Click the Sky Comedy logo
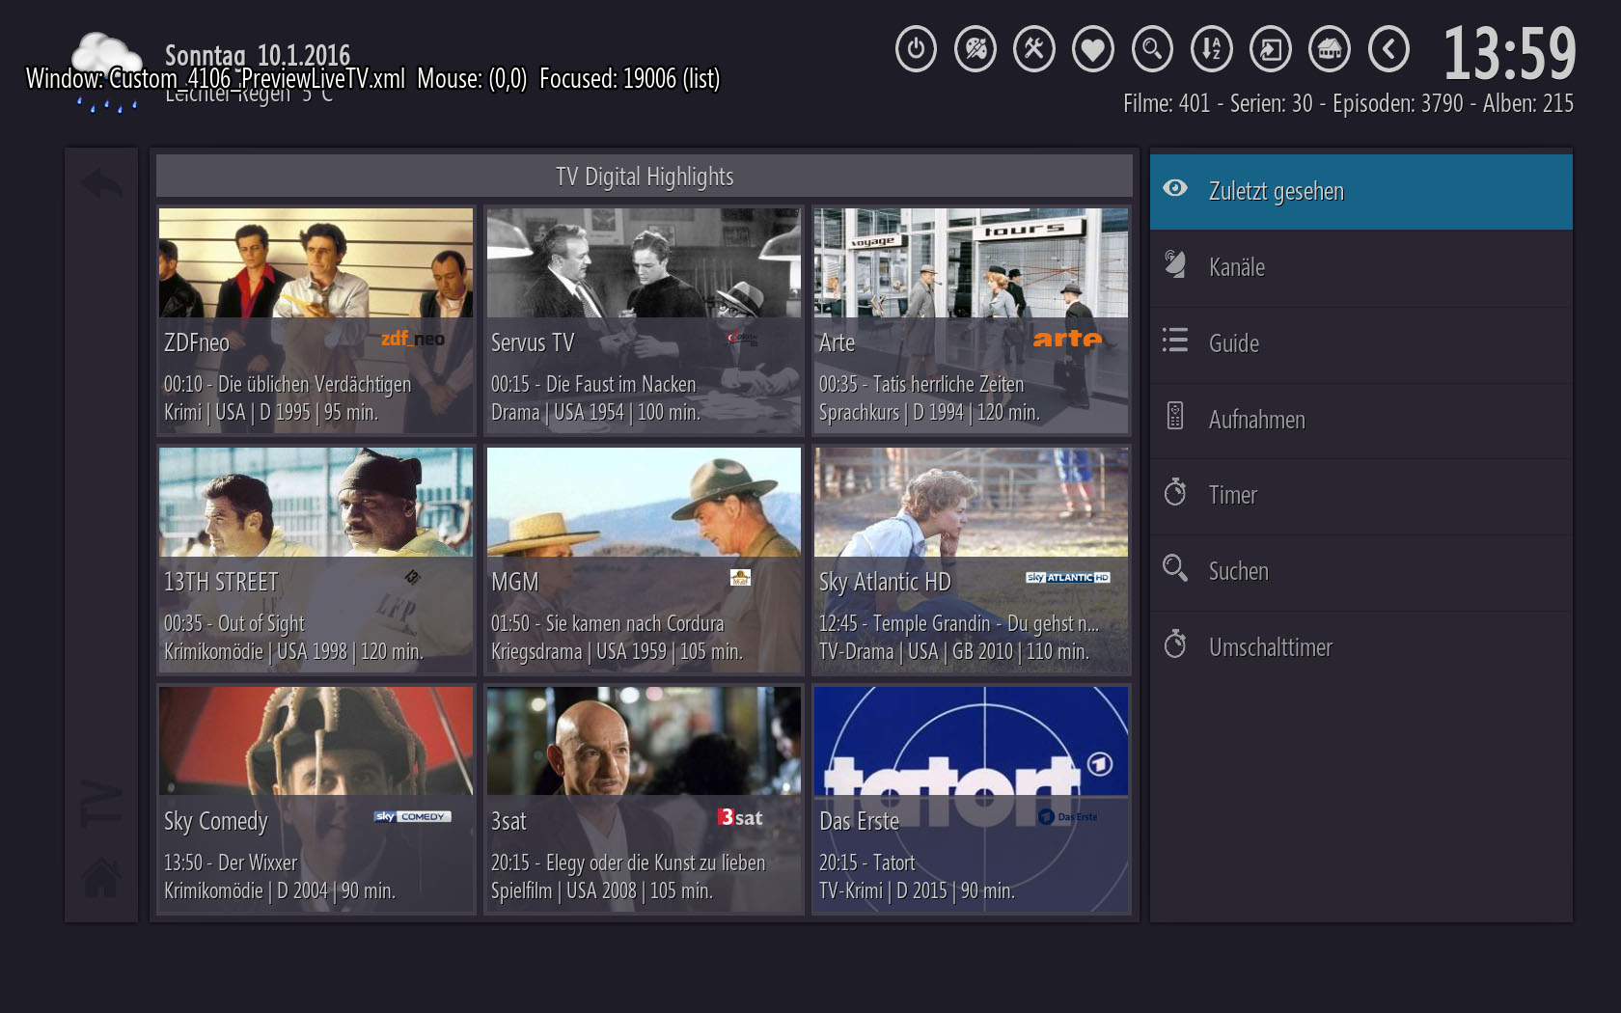 pyautogui.click(x=412, y=816)
